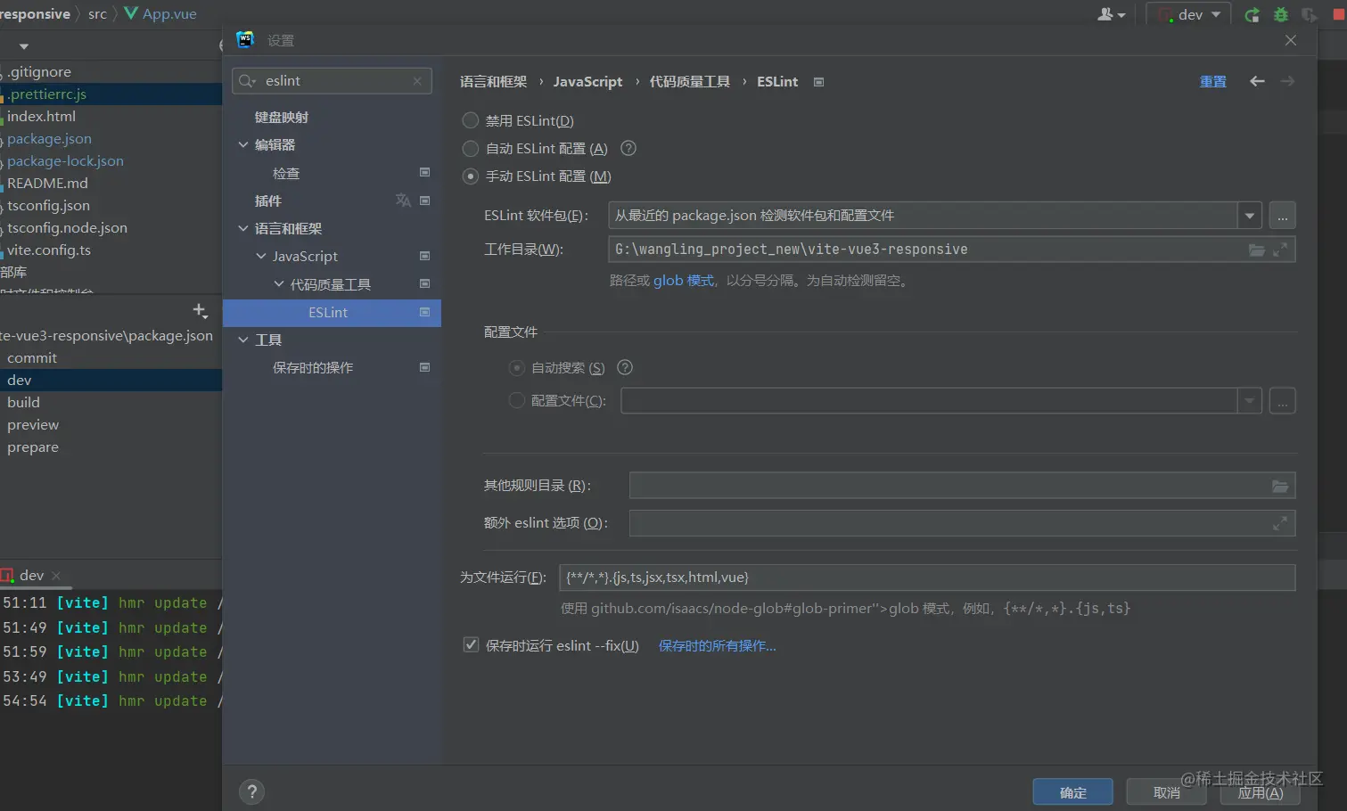Select ESLint in settings tree

[x=332, y=313]
